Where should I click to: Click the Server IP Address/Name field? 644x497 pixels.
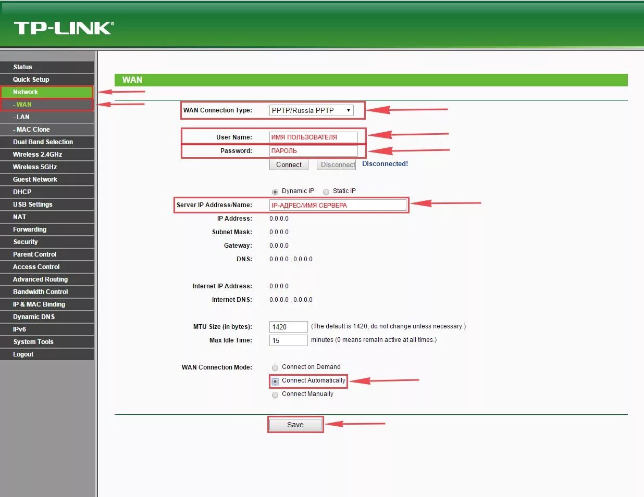point(338,205)
